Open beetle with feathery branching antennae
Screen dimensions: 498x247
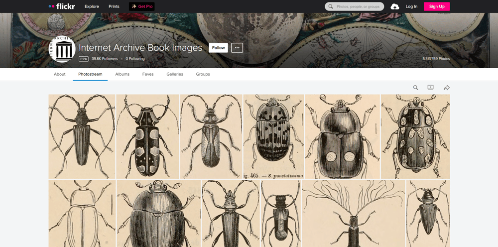coord(354,213)
